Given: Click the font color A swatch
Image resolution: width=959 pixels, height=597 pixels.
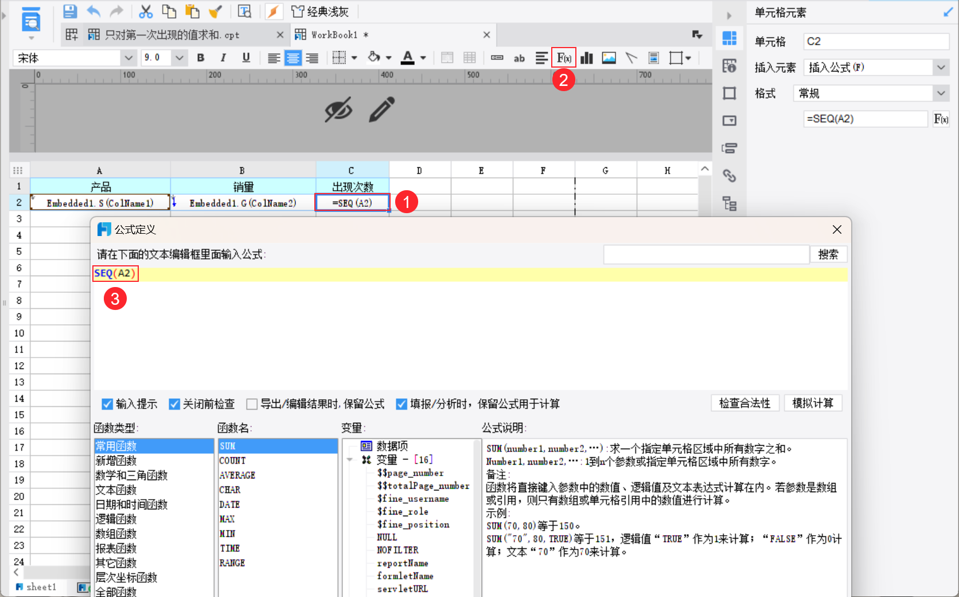Looking at the screenshot, I should click(x=407, y=58).
